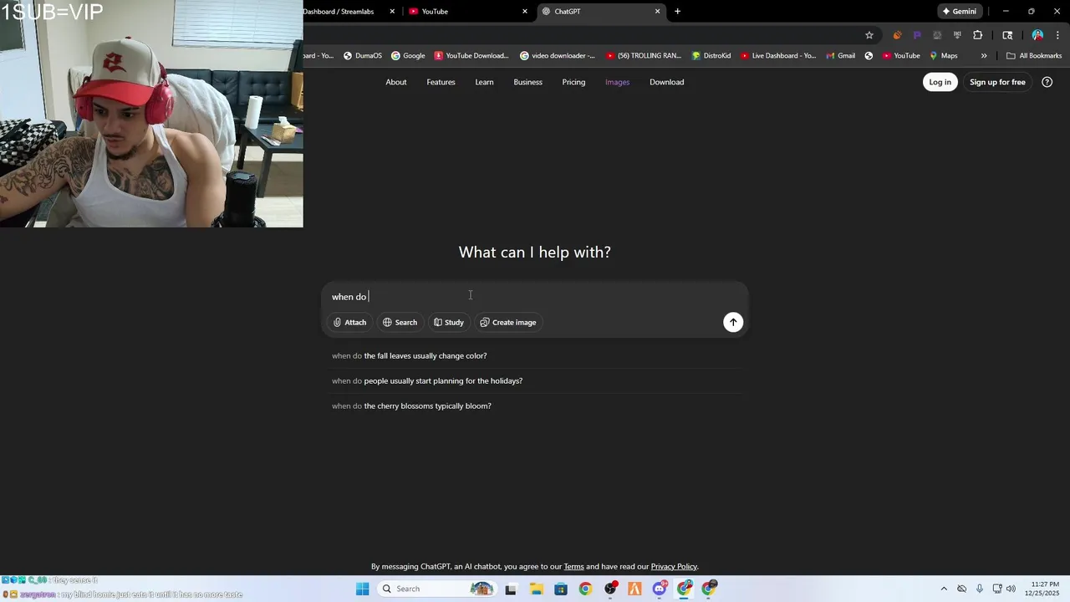Choose the Create image tool

508,322
